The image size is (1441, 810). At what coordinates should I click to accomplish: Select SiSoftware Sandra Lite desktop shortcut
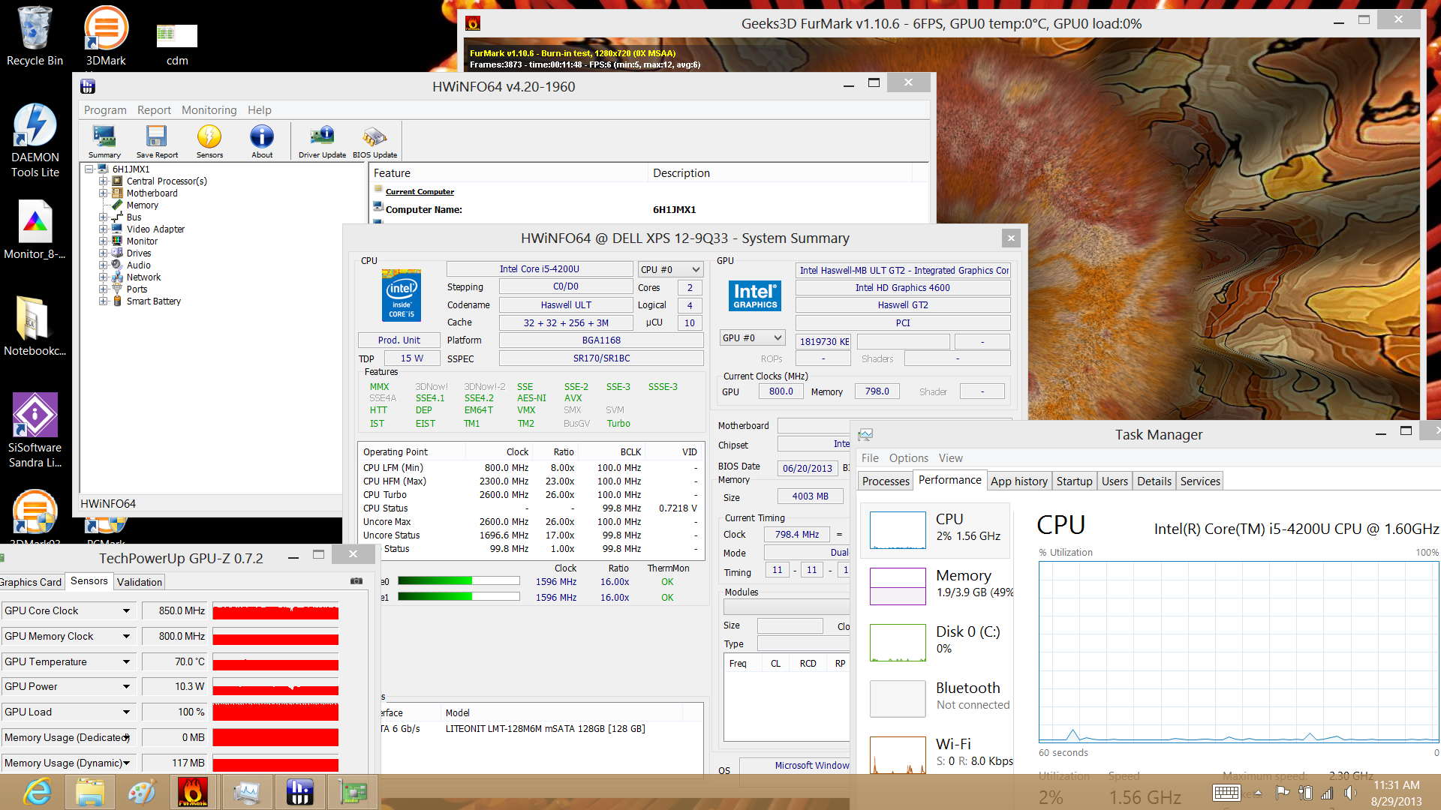point(35,430)
